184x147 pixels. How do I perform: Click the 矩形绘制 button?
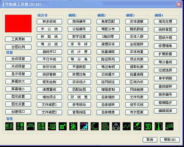(49, 82)
